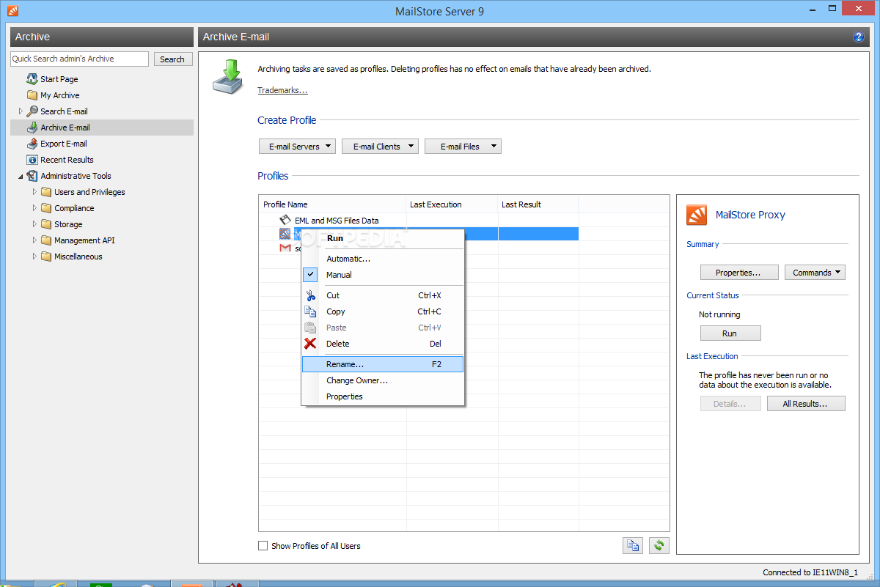Expand the Users and Privileges node
The width and height of the screenshot is (880, 587).
click(x=34, y=192)
